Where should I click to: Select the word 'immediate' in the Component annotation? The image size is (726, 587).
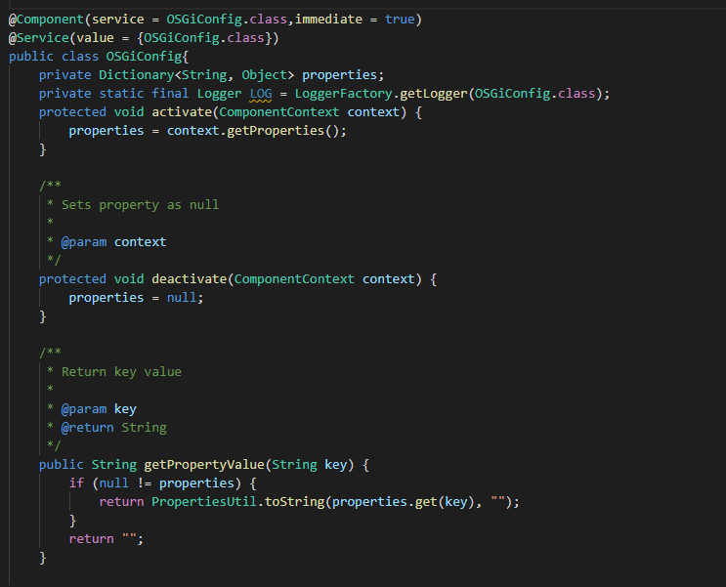pyautogui.click(x=328, y=20)
